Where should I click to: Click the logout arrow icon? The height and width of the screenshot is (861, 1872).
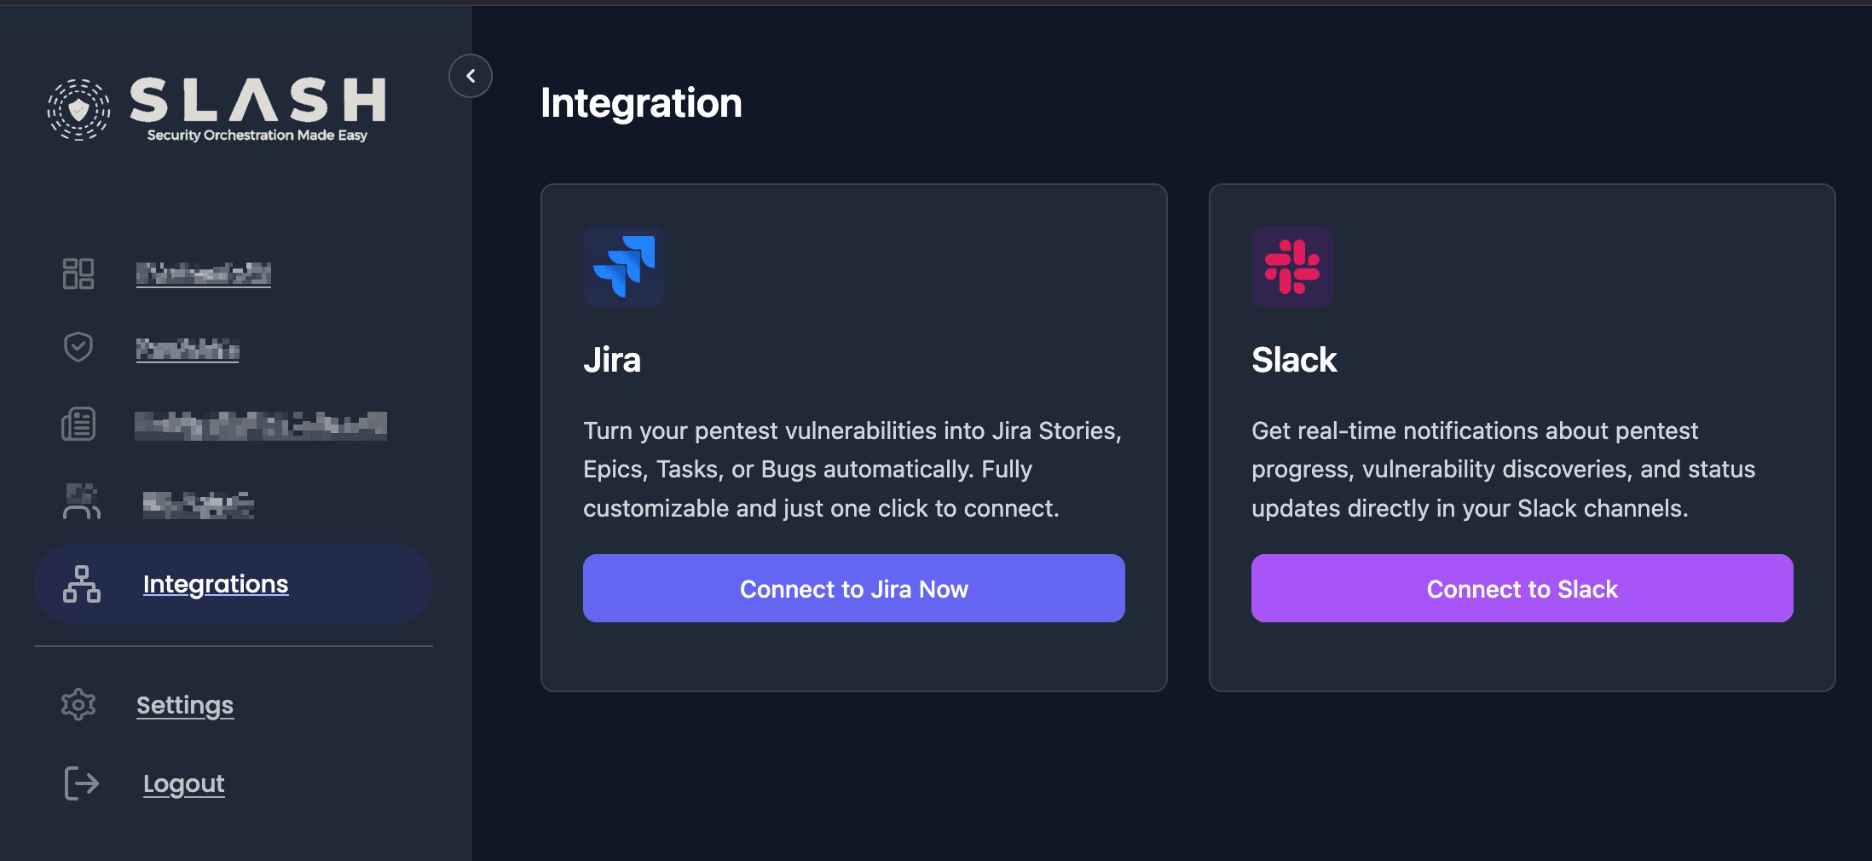79,783
